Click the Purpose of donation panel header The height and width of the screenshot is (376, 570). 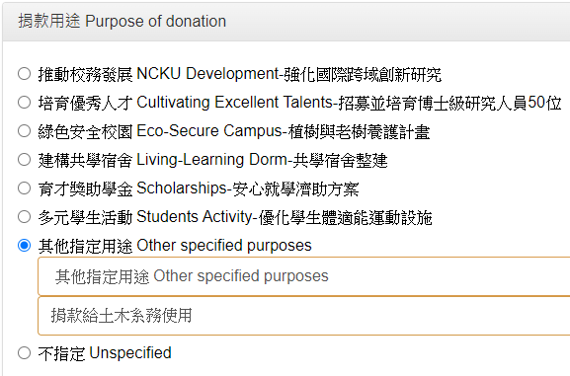point(286,22)
